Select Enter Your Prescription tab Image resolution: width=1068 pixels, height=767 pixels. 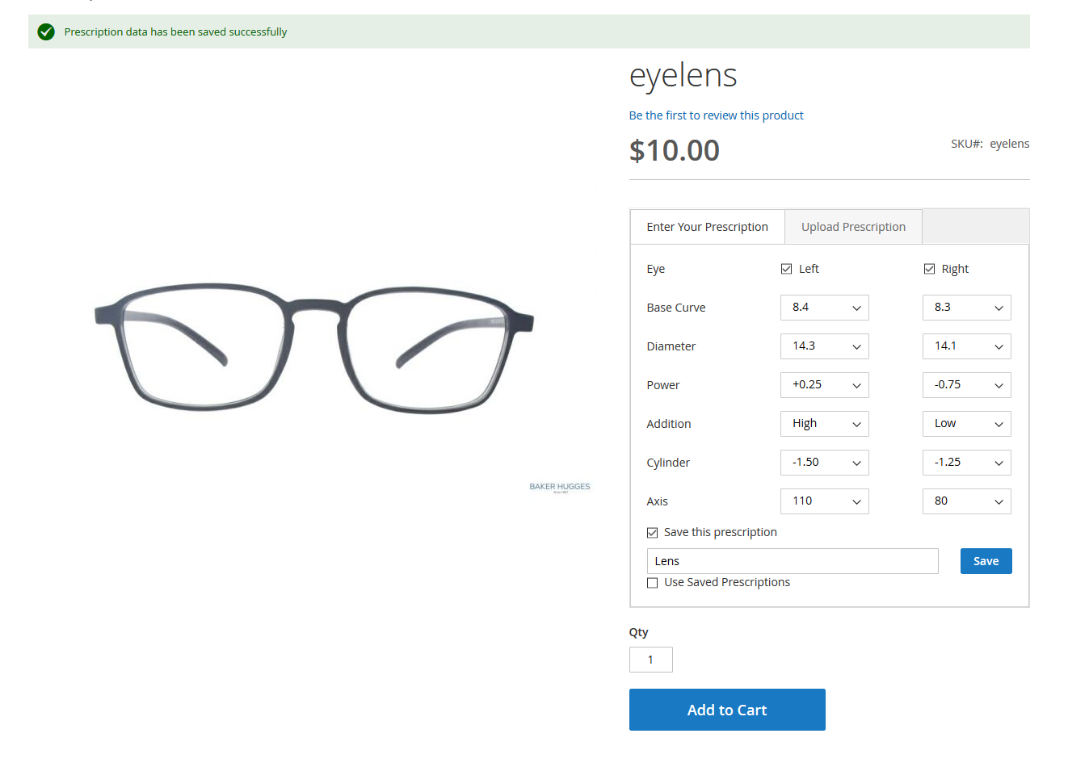(x=707, y=227)
